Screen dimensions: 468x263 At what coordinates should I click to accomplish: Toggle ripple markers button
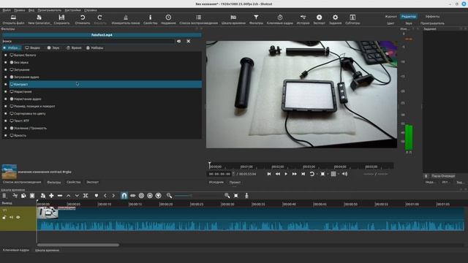159,196
